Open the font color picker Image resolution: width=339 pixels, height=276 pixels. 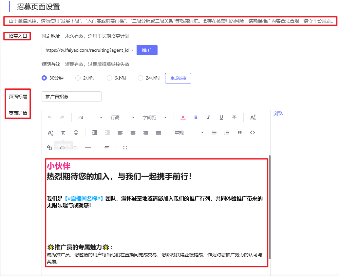[x=183, y=118]
